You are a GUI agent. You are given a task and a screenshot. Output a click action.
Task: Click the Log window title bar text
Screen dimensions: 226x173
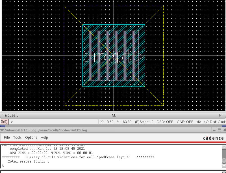(x=46, y=130)
